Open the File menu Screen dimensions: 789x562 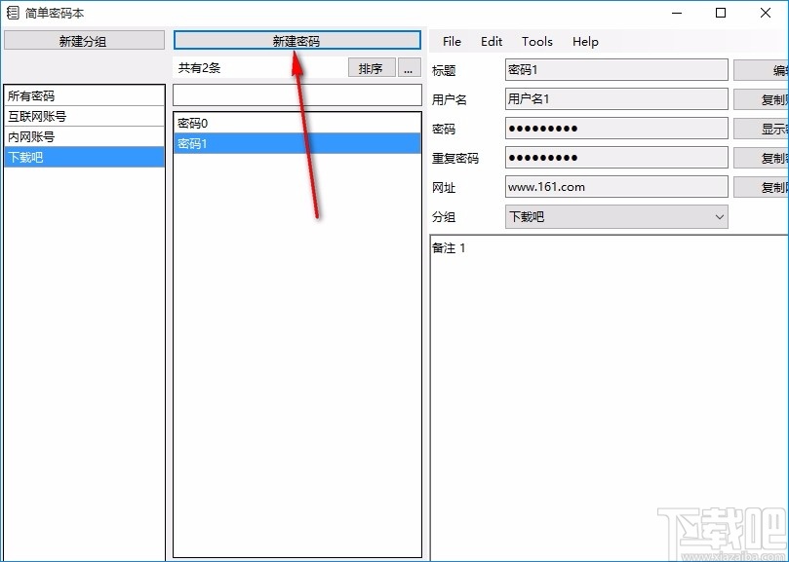click(452, 42)
